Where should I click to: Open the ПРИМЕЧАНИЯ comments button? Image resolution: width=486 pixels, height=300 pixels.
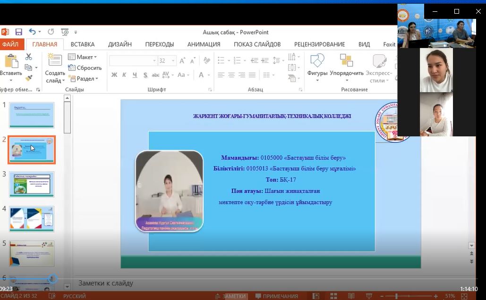click(x=276, y=296)
